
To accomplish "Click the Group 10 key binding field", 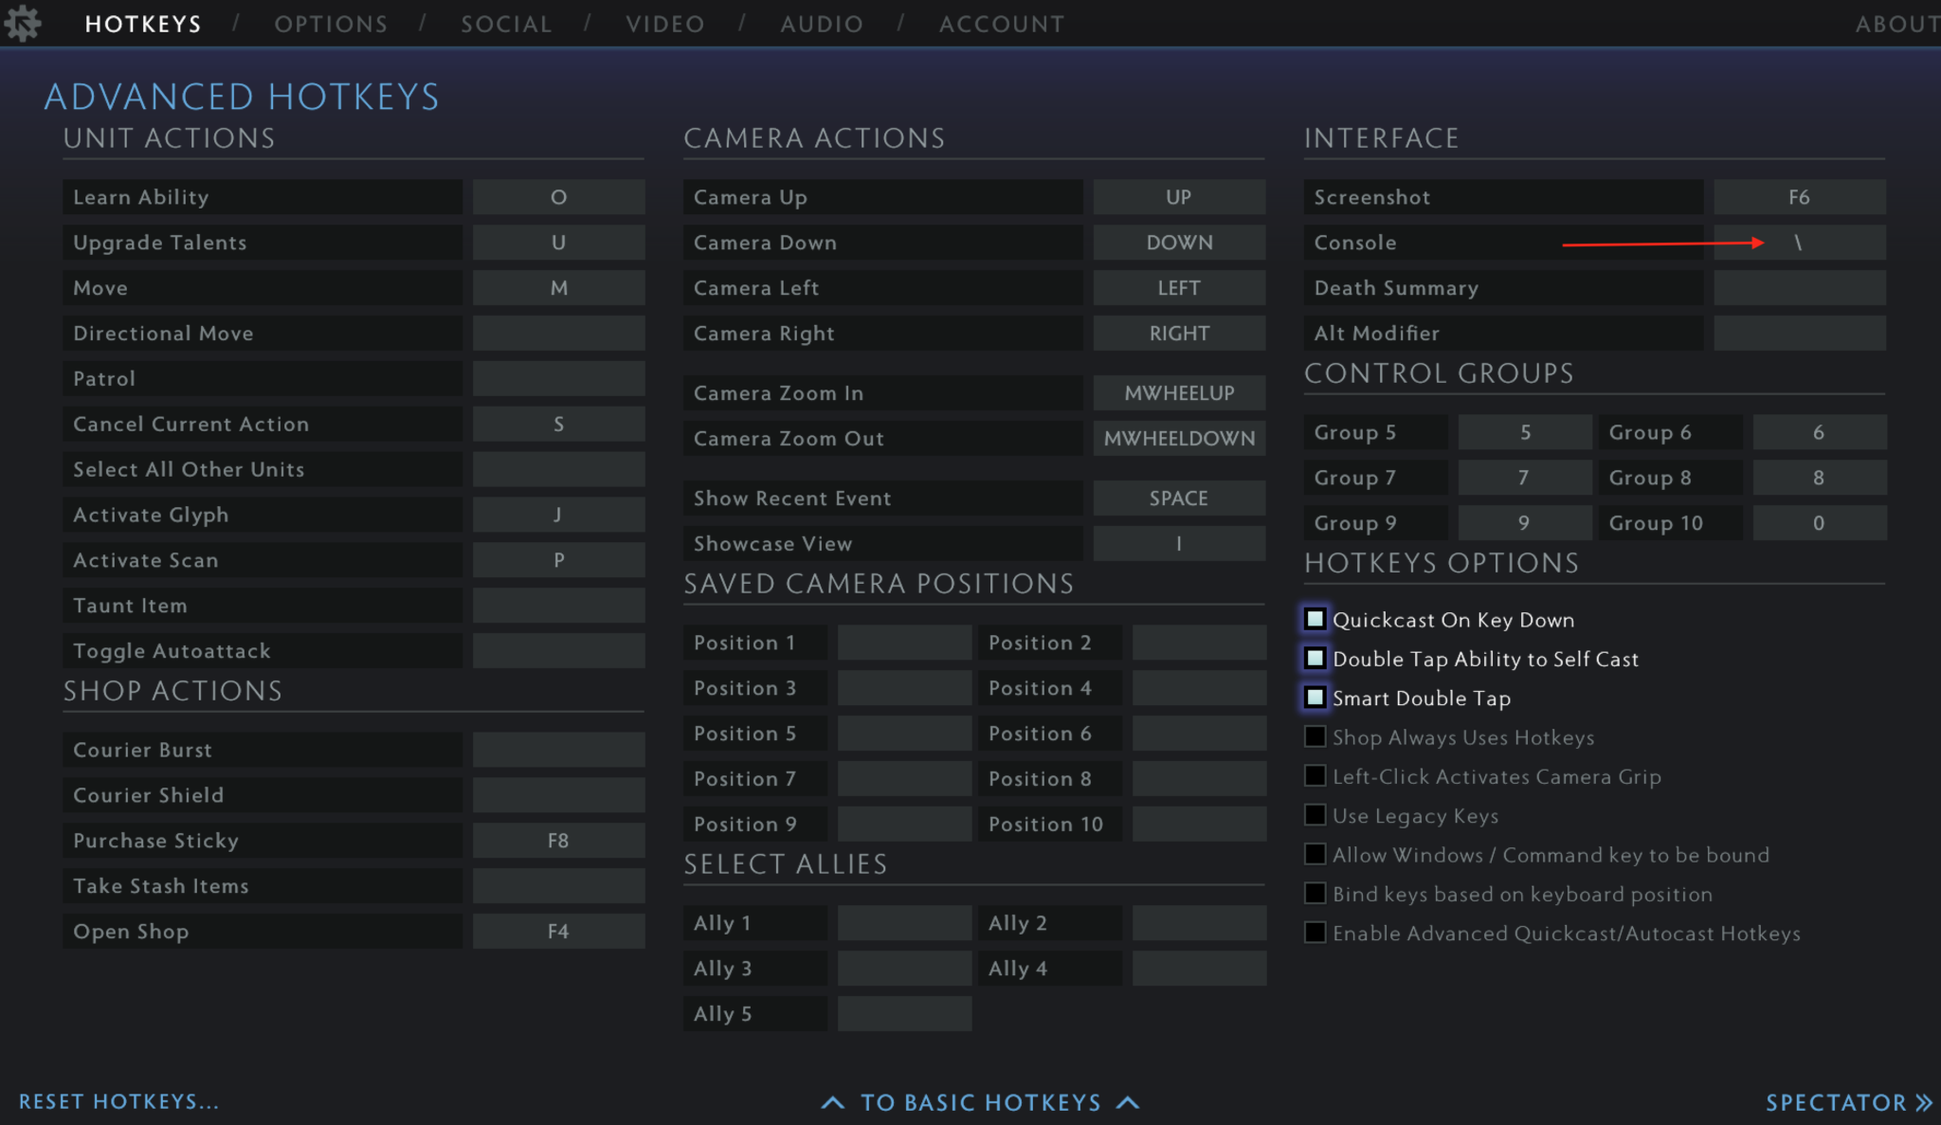I will 1820,522.
